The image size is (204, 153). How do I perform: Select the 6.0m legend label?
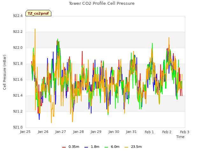tap(115, 147)
